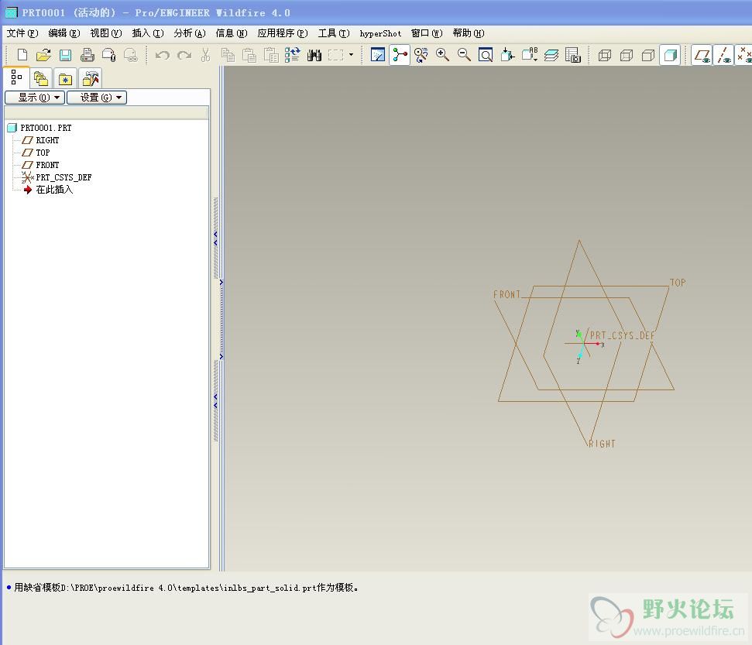Screen dimensions: 752x645
Task: Open the 文件(F) menu
Action: coord(22,33)
